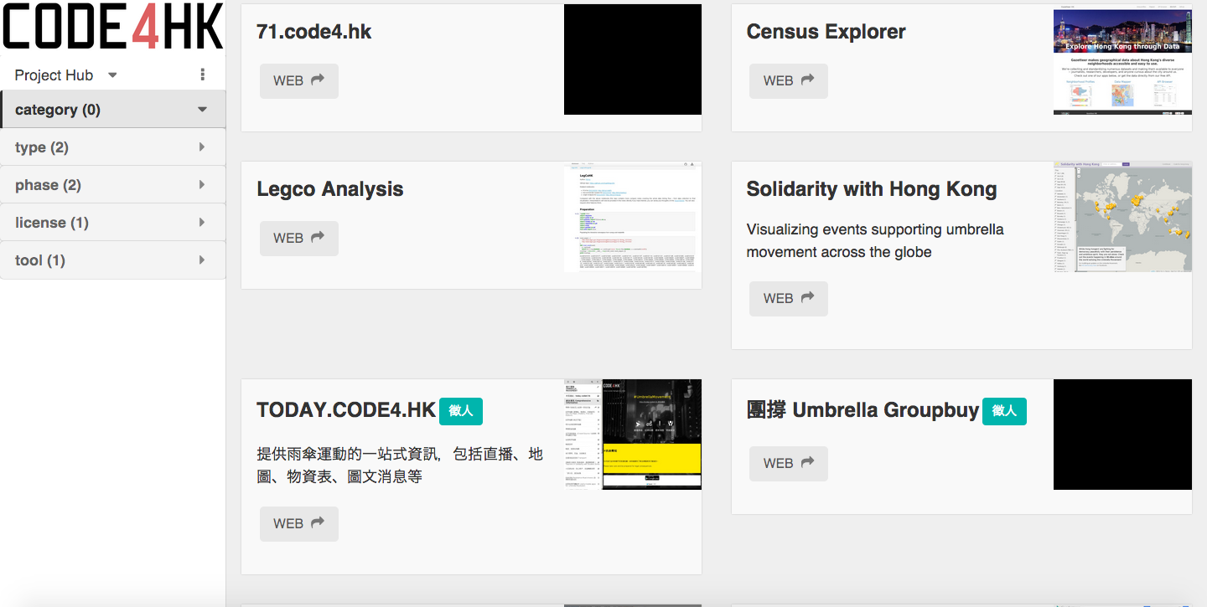The height and width of the screenshot is (607, 1207).
Task: Open WEB button for 71.code4.hk
Action: pos(299,81)
